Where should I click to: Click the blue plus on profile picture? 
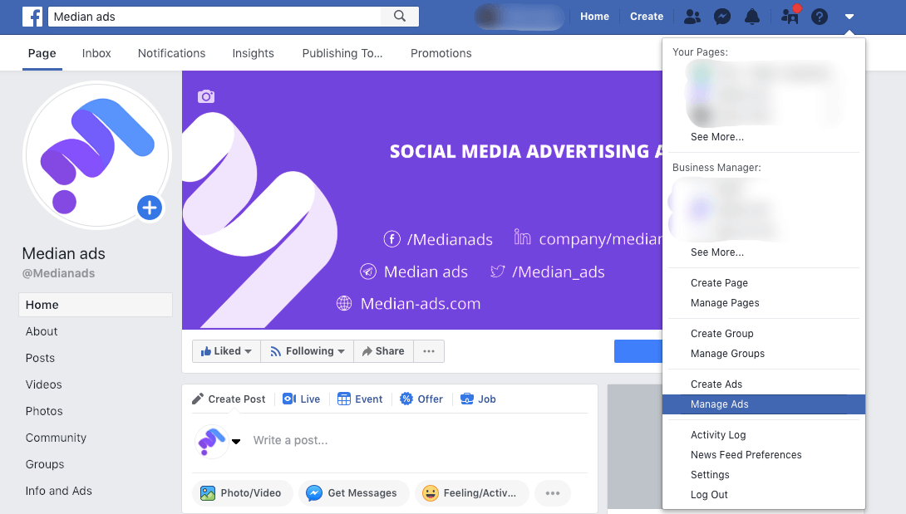click(150, 208)
